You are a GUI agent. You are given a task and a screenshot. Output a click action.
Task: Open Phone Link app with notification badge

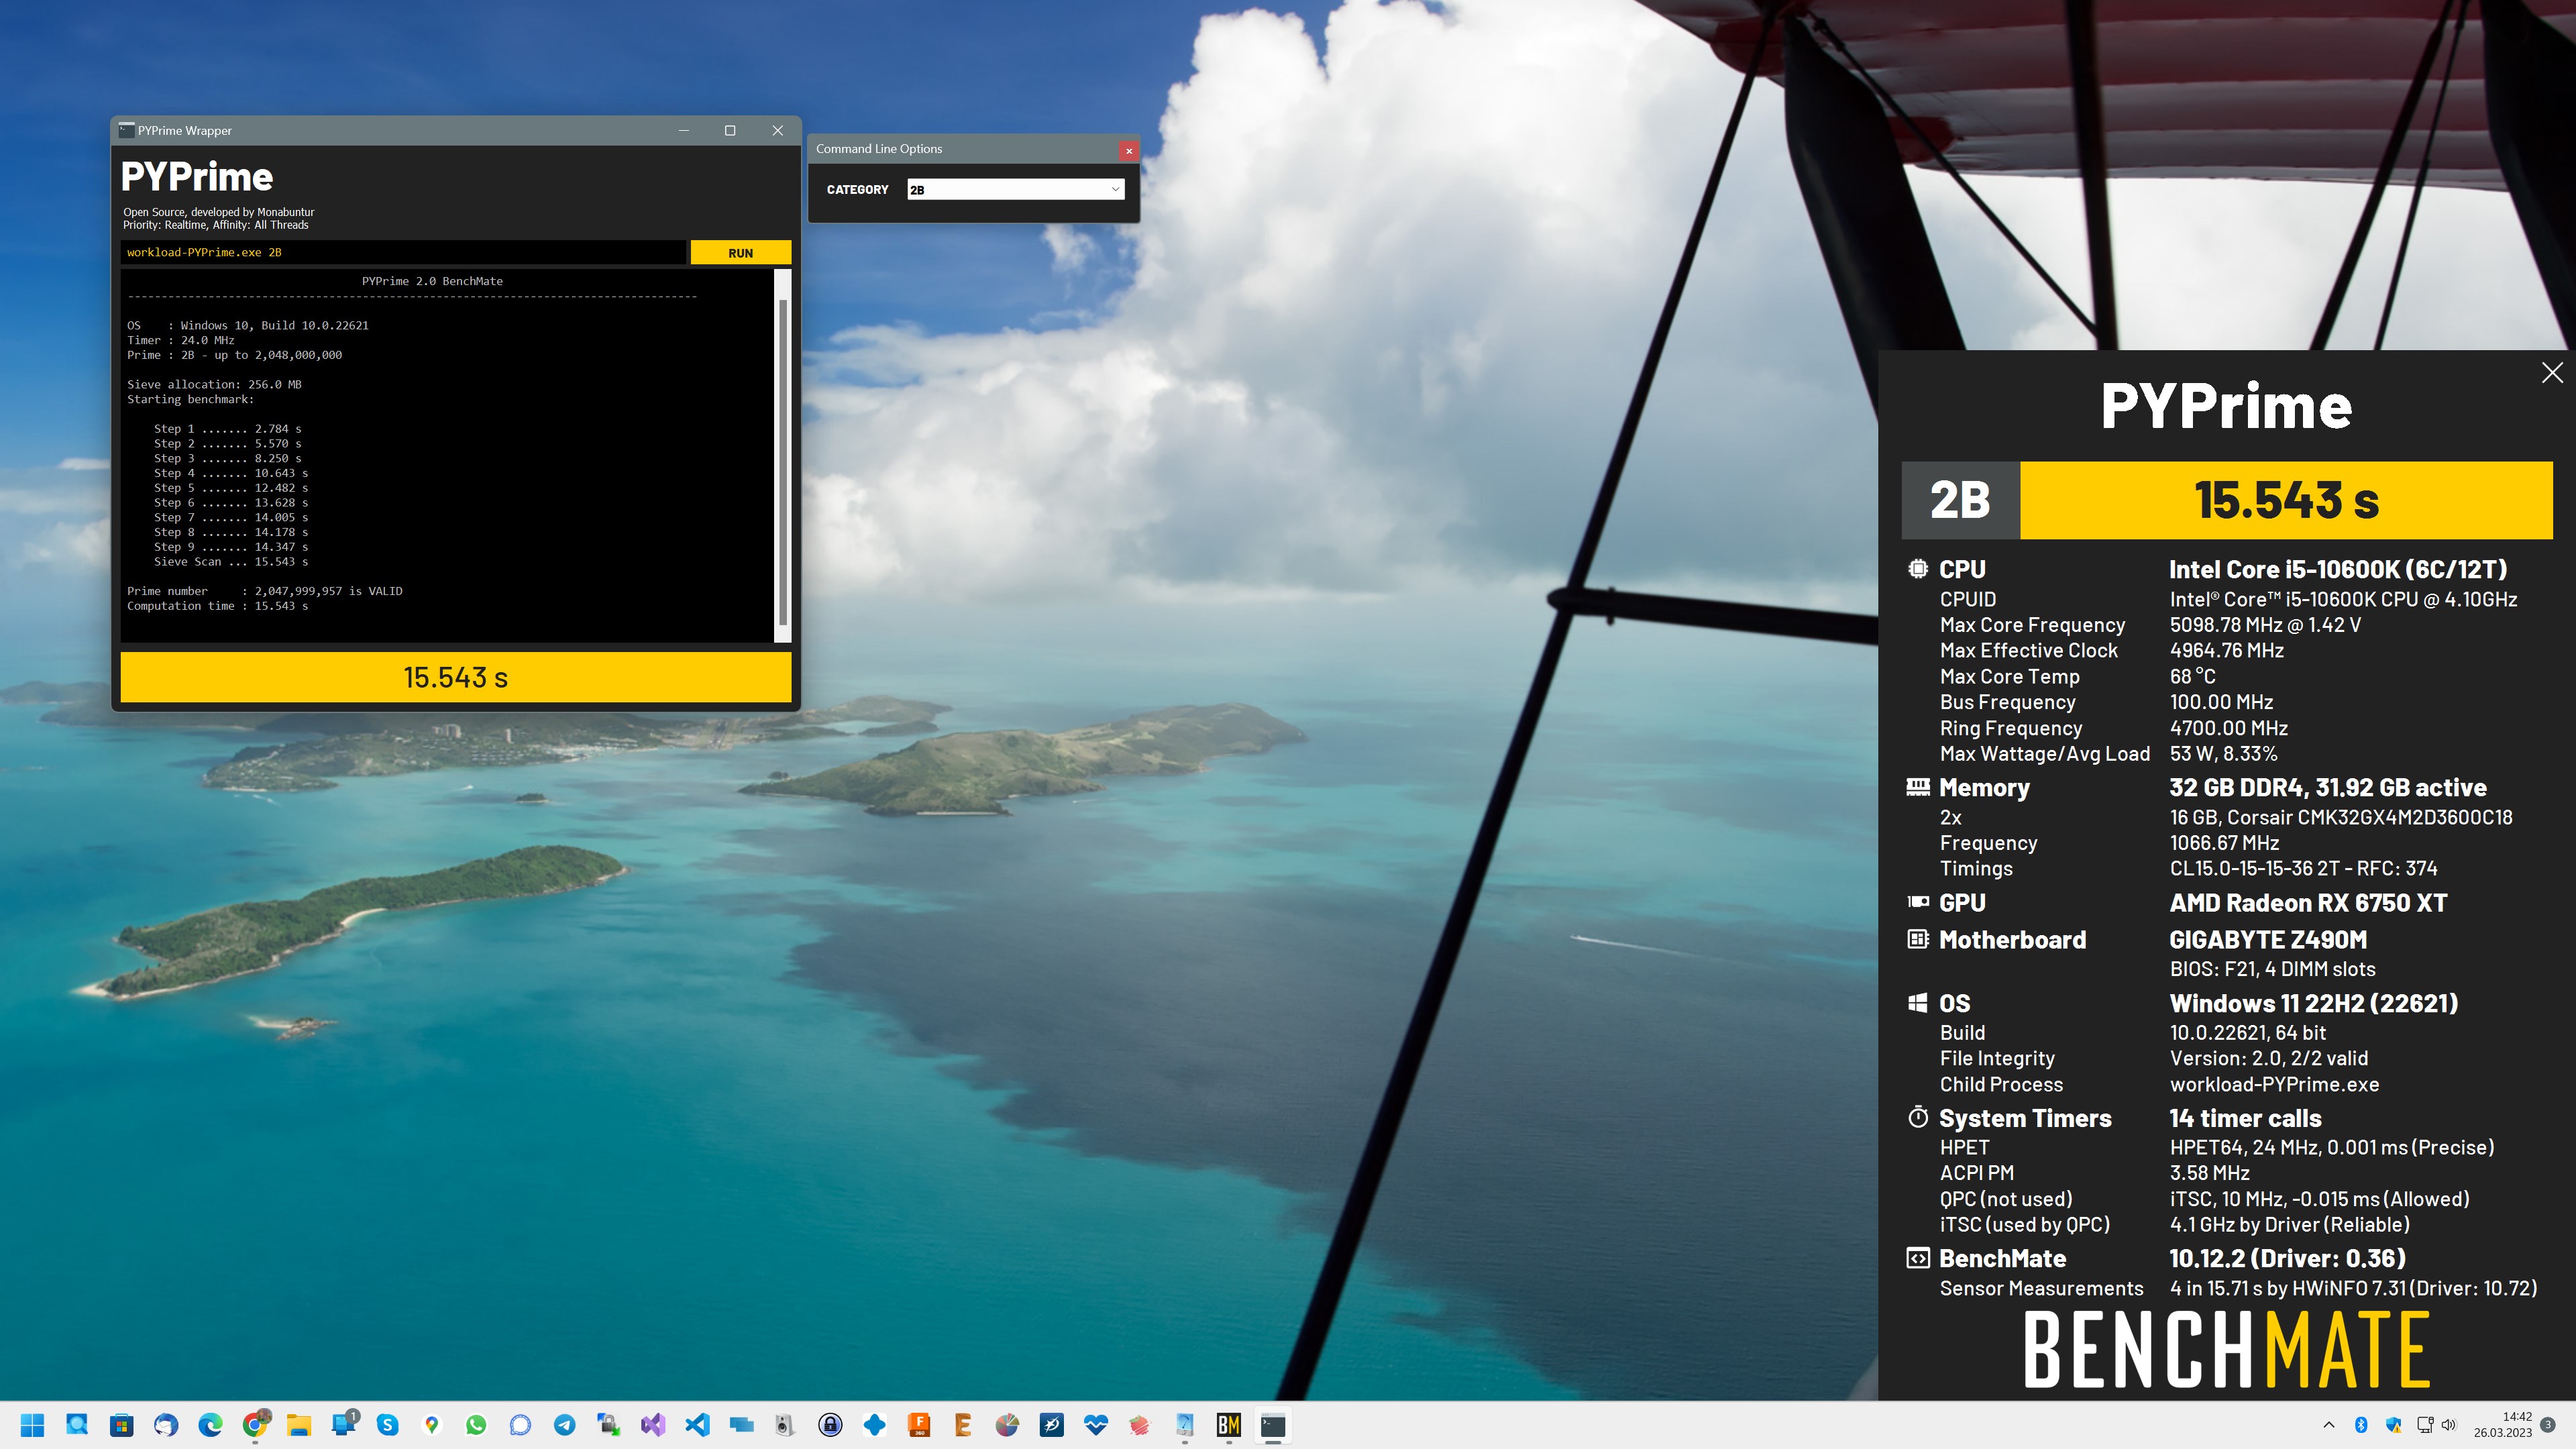344,1425
